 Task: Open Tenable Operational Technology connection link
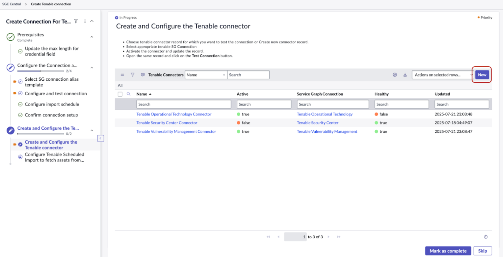click(x=325, y=114)
